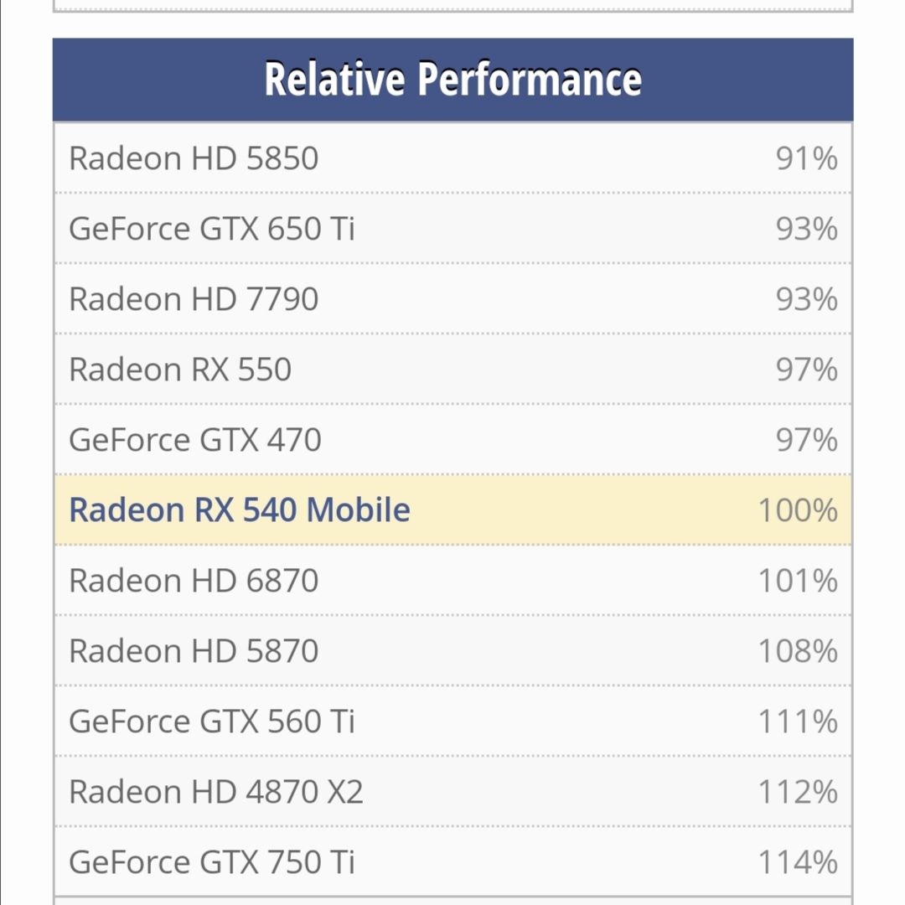
Task: Open the GeForce GTX 470 link
Action: (x=195, y=440)
